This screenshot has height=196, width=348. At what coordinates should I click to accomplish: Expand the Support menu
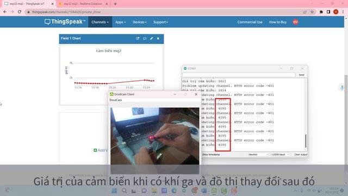pyautogui.click(x=160, y=22)
